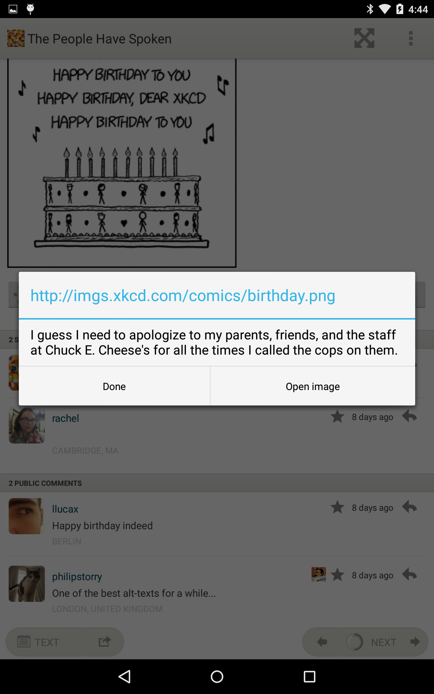Star philipstorry's comment
The height and width of the screenshot is (694, 434).
(337, 575)
